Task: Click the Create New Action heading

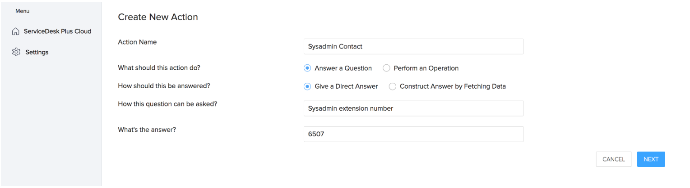Action: tap(158, 17)
